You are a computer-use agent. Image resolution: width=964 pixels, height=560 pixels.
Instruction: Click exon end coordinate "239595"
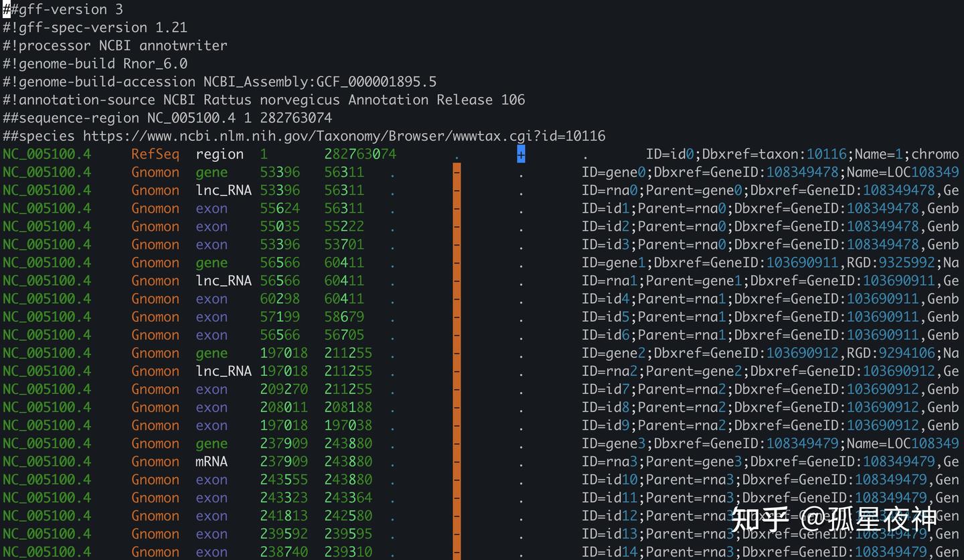[x=348, y=533]
